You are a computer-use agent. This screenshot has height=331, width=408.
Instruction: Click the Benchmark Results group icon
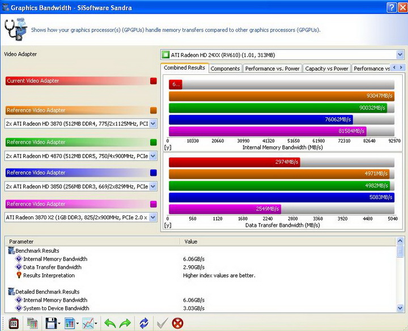coord(11,251)
